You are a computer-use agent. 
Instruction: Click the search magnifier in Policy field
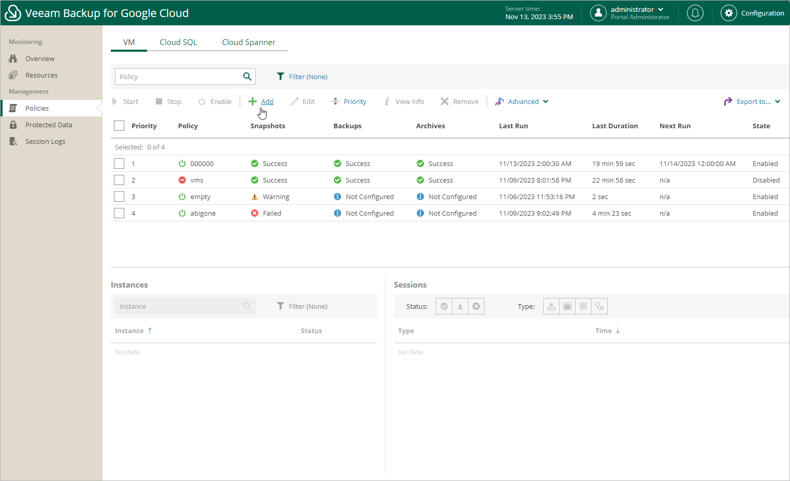[x=247, y=77]
